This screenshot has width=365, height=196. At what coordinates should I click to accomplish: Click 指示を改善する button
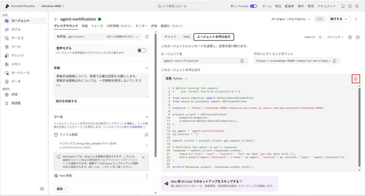(66, 101)
